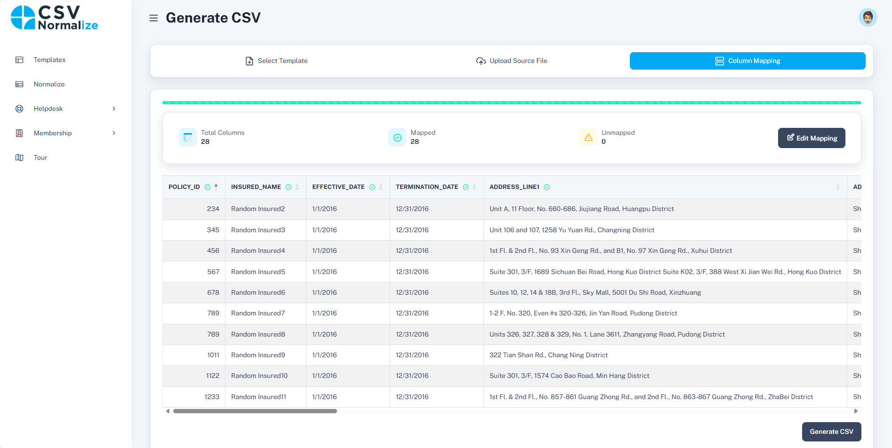Screen dimensions: 892x448
Task: Click the hamburger menu icon
Action: (x=153, y=18)
